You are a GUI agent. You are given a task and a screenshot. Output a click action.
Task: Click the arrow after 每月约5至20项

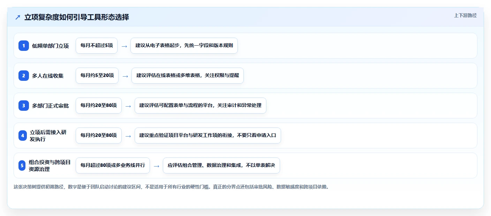tap(125, 76)
